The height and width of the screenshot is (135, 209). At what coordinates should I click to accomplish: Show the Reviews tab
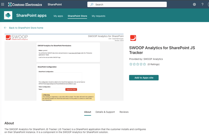point(124,112)
